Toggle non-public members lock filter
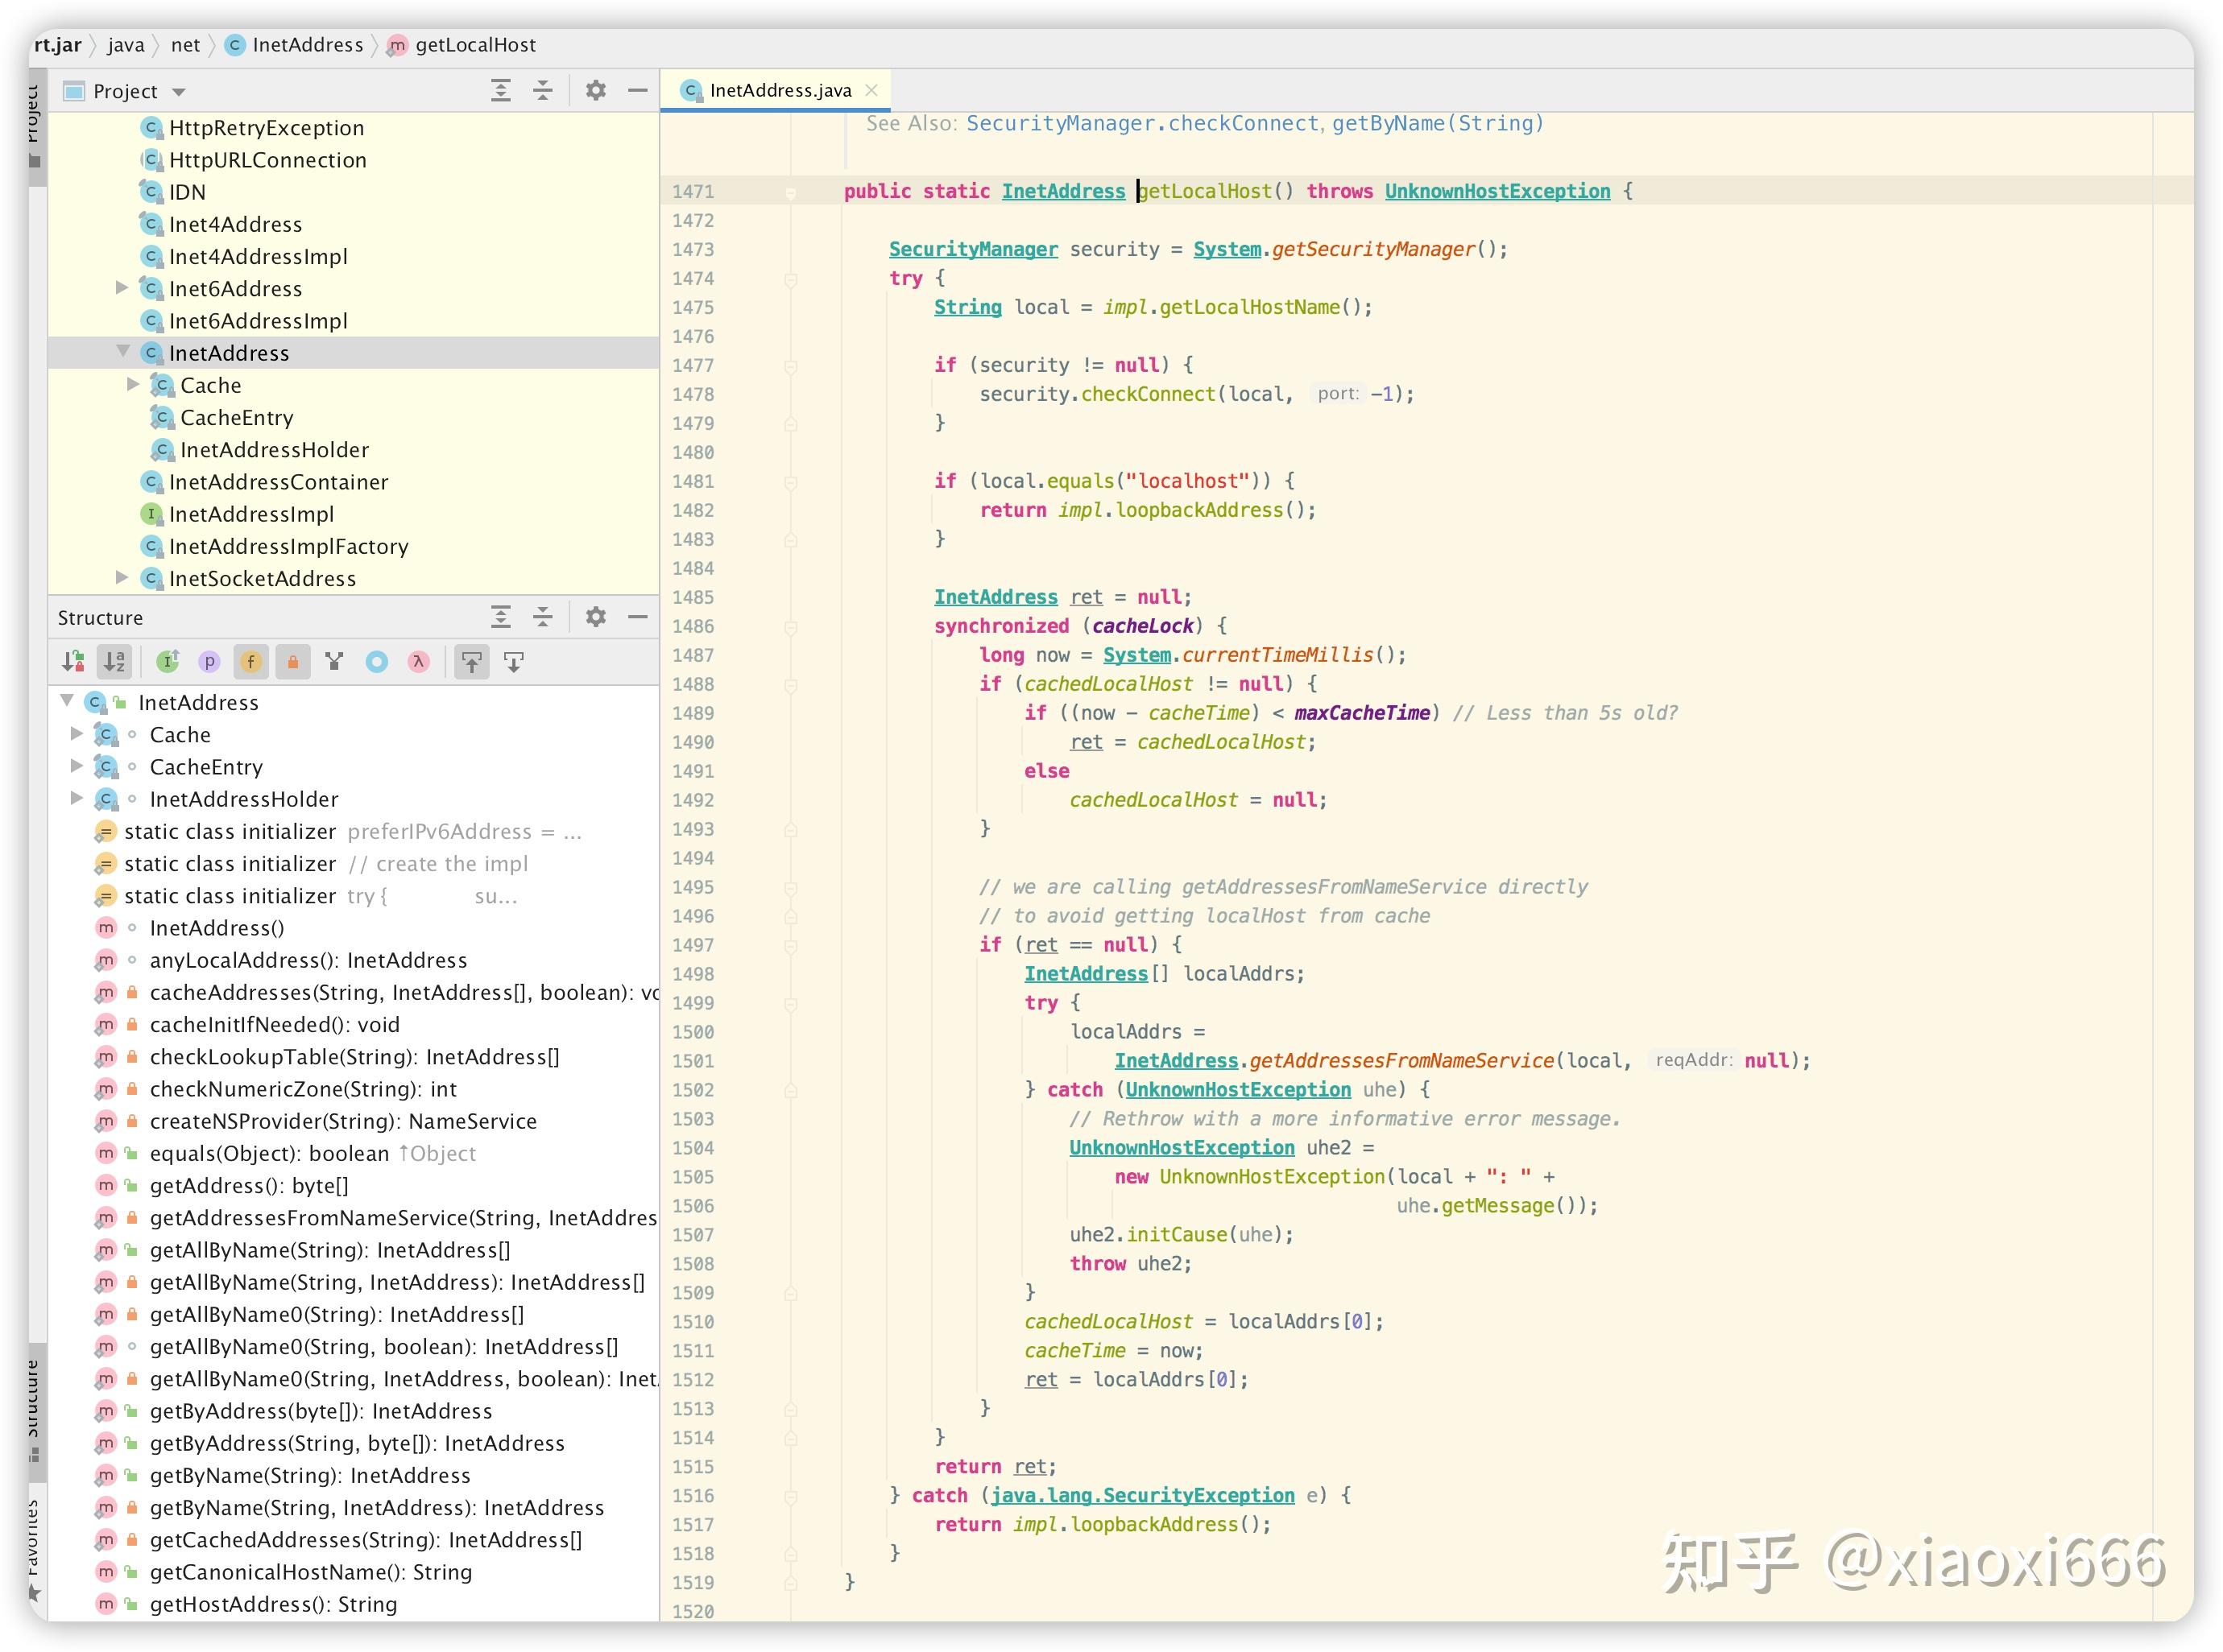This screenshot has width=2223, height=1652. (292, 661)
